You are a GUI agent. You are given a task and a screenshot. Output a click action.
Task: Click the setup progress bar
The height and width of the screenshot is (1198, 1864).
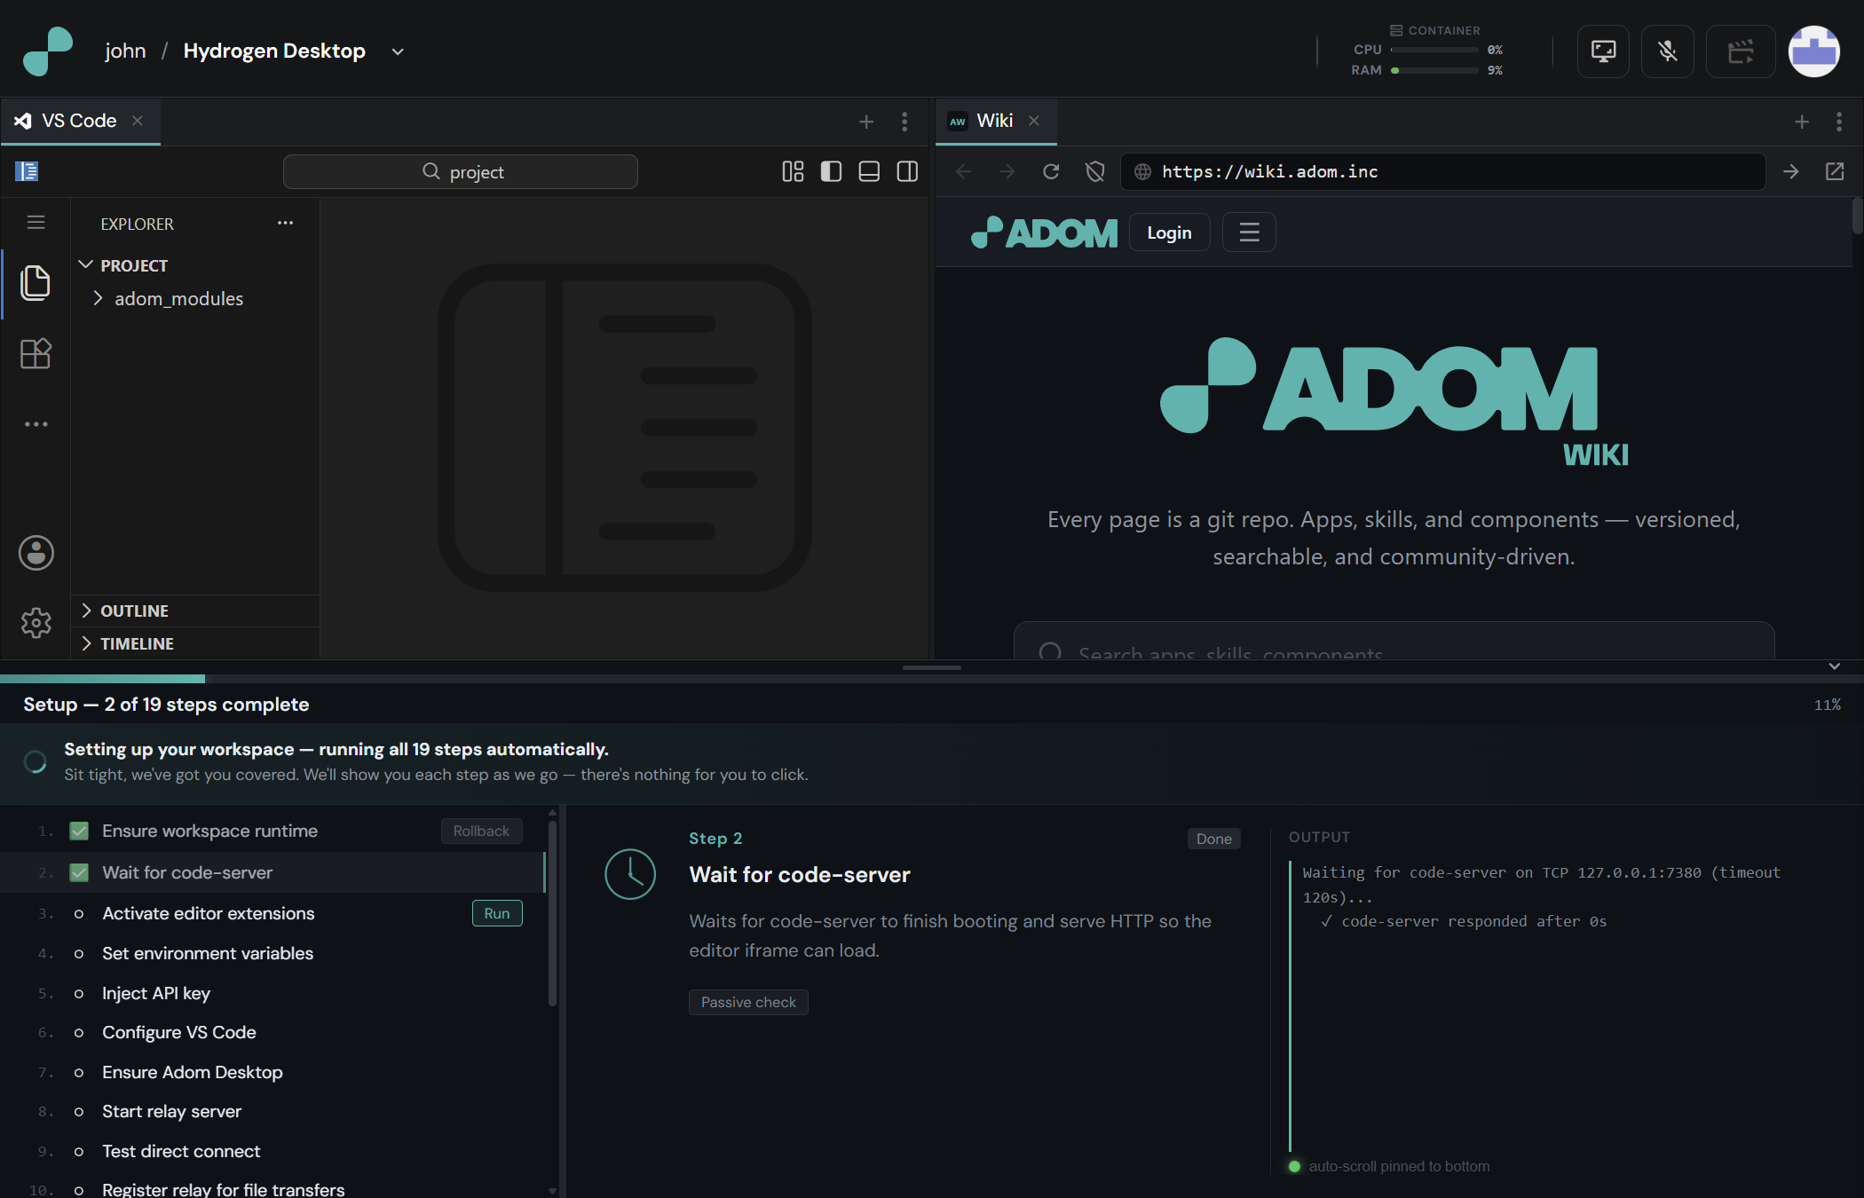click(932, 679)
